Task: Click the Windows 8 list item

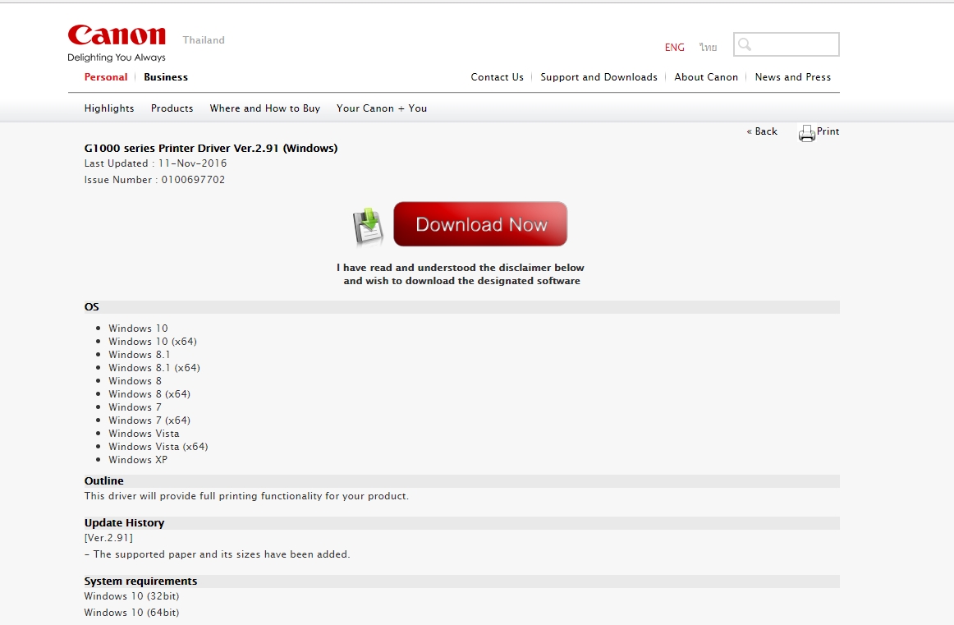Action: tap(135, 381)
